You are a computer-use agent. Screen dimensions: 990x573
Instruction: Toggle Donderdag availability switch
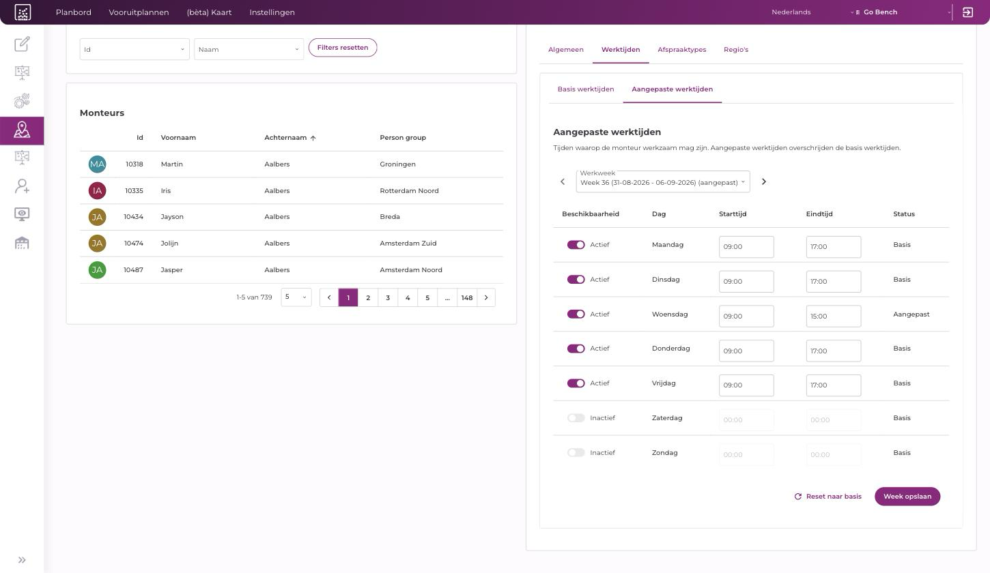(x=576, y=349)
